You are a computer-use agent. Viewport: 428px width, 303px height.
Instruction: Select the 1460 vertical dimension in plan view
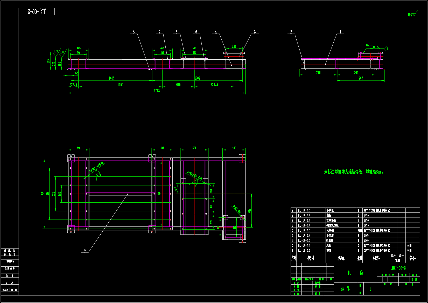42,194
